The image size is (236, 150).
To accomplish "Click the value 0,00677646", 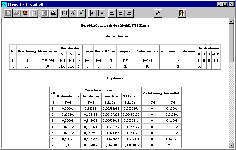I will [x=111, y=139].
